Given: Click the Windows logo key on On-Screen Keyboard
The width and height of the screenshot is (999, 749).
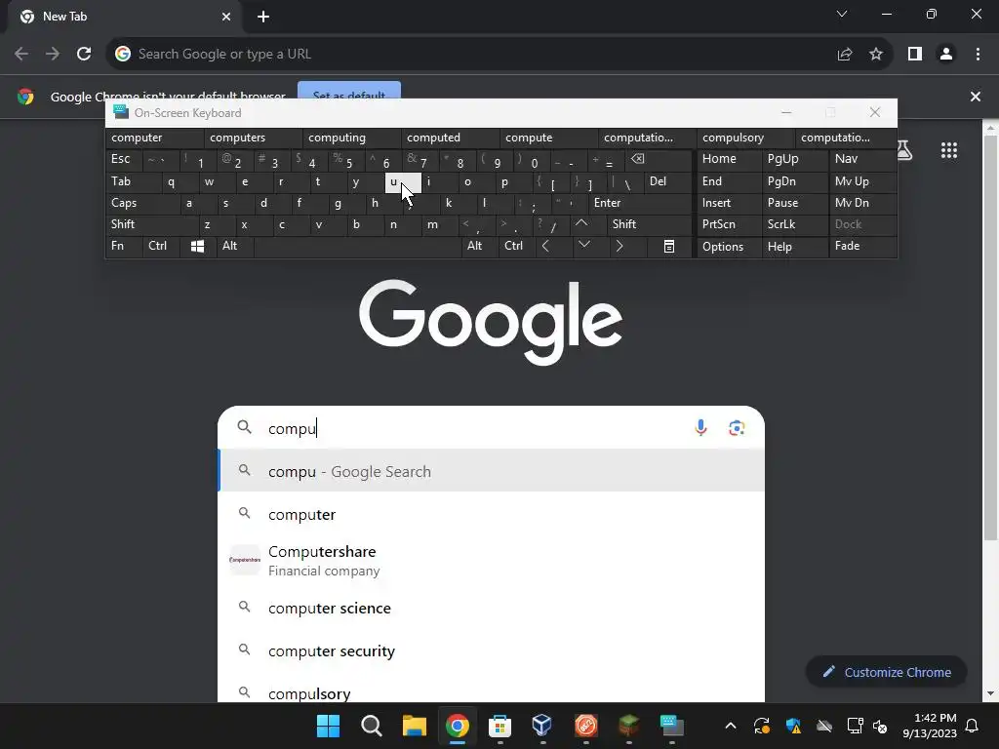Looking at the screenshot, I should coord(197,246).
